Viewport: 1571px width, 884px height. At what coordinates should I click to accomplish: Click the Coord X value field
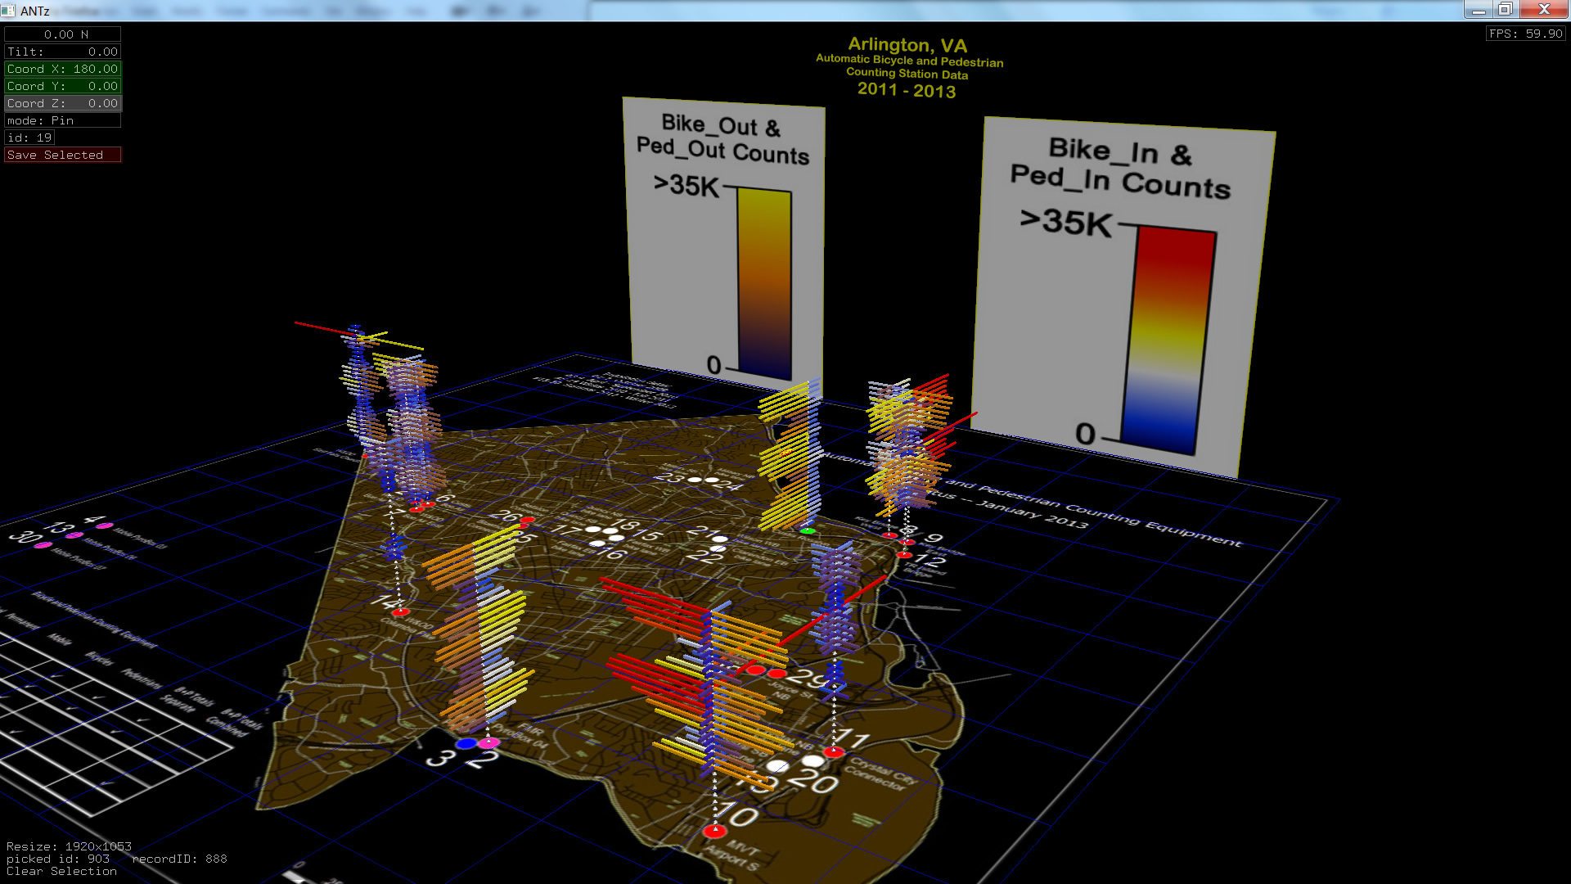(x=63, y=69)
